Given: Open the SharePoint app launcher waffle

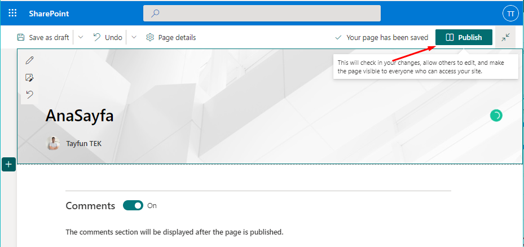Looking at the screenshot, I should click(12, 13).
